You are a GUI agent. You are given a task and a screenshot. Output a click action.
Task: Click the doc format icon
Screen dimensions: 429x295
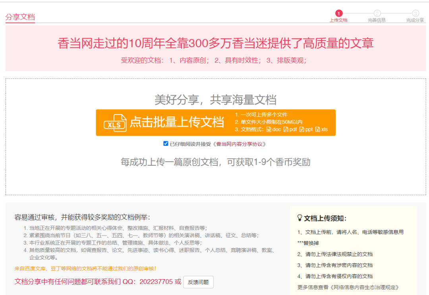[x=269, y=130]
